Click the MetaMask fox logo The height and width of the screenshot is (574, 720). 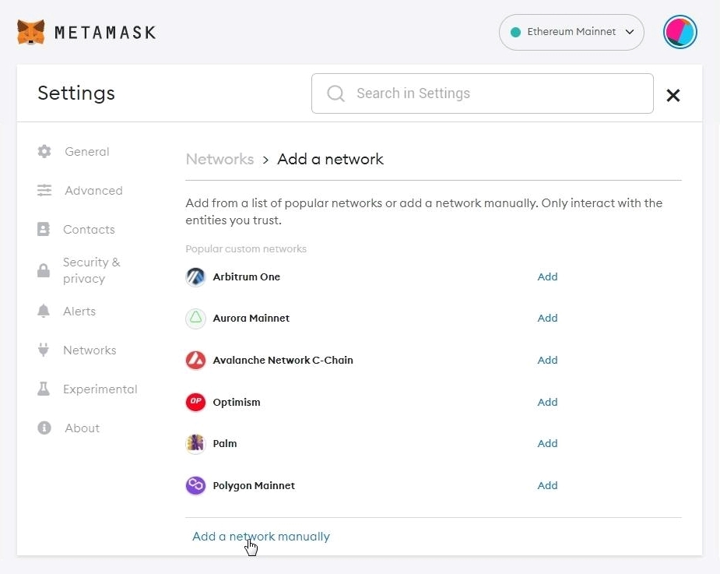click(30, 32)
